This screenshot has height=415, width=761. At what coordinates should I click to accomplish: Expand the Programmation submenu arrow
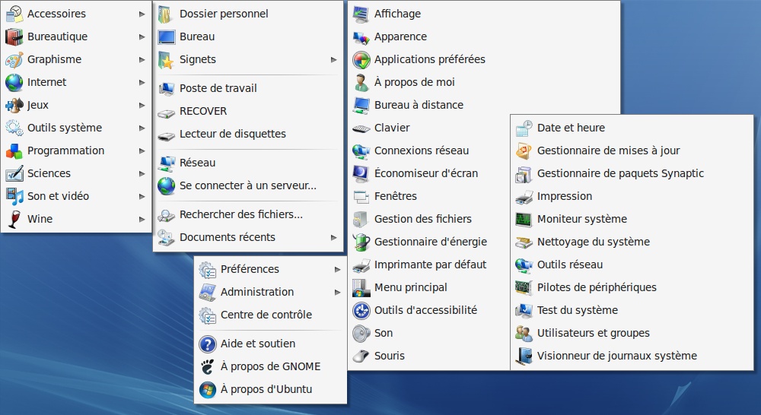pos(142,150)
